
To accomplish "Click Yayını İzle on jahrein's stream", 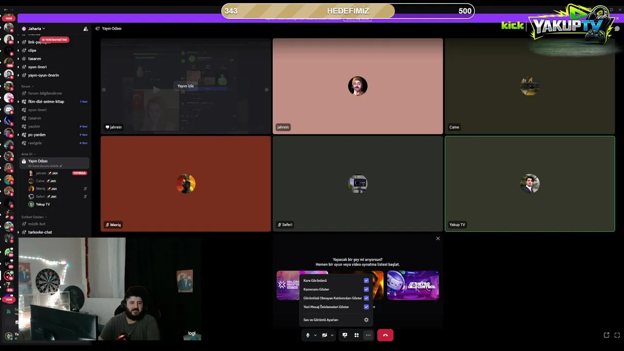I will (x=185, y=86).
